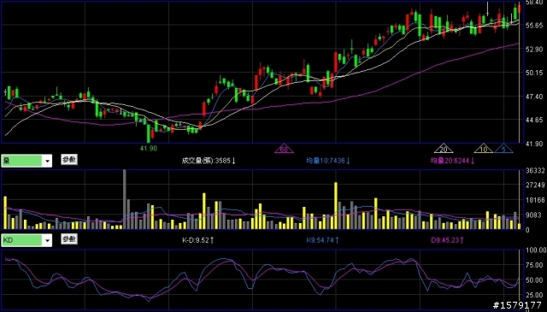The width and height of the screenshot is (547, 312).
Task: Click the 參數 button beside the 量 dropdown
Action: click(69, 160)
